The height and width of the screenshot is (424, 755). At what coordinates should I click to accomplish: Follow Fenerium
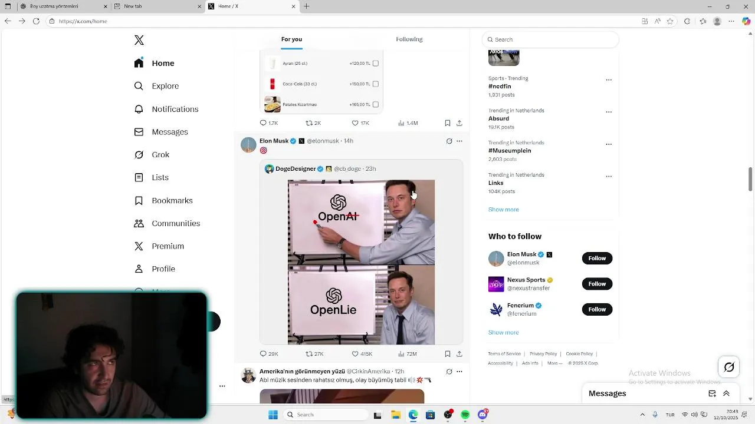point(597,309)
